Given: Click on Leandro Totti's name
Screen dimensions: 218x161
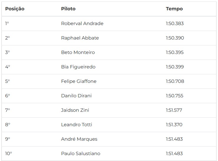Looking at the screenshot, I should [77, 124].
